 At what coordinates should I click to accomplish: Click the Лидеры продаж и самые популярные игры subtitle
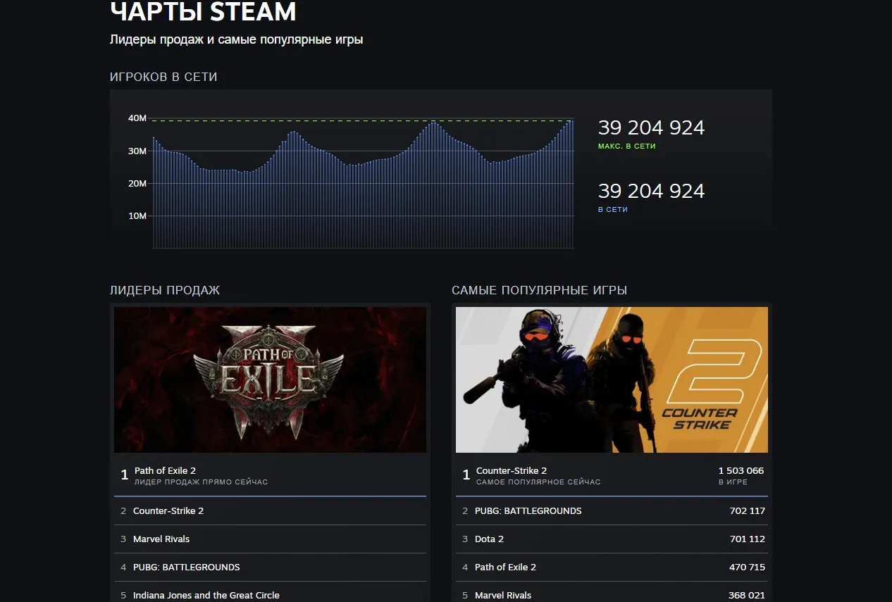point(236,40)
